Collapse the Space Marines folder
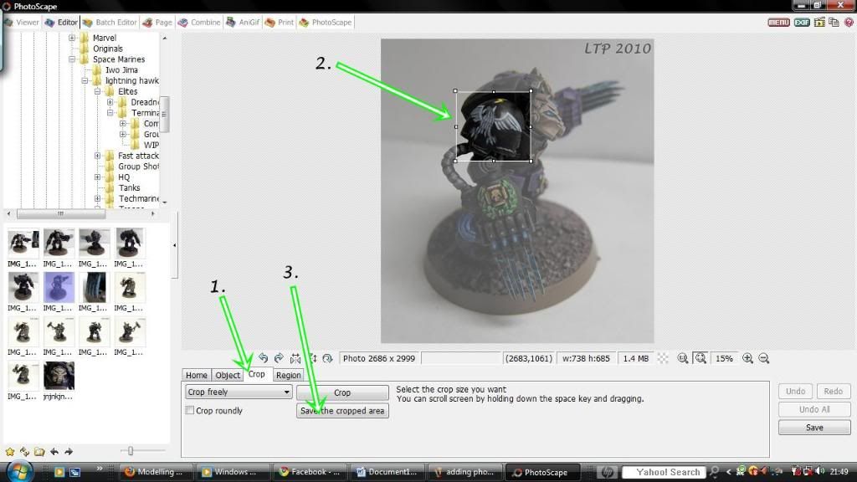Screen dimensions: 857x482 pos(72,59)
